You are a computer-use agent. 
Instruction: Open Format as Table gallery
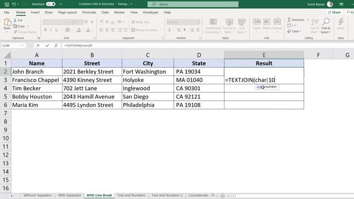(x=229, y=26)
